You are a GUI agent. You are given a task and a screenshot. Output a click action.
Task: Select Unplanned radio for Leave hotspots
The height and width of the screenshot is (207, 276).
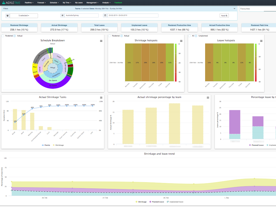196,36
